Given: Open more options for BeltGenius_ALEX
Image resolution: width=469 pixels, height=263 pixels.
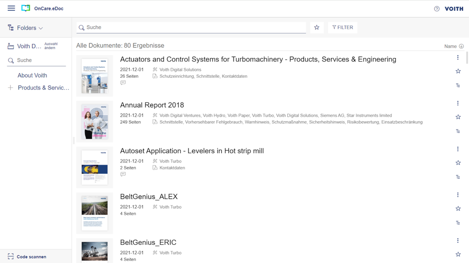Looking at the screenshot, I should (458, 195).
